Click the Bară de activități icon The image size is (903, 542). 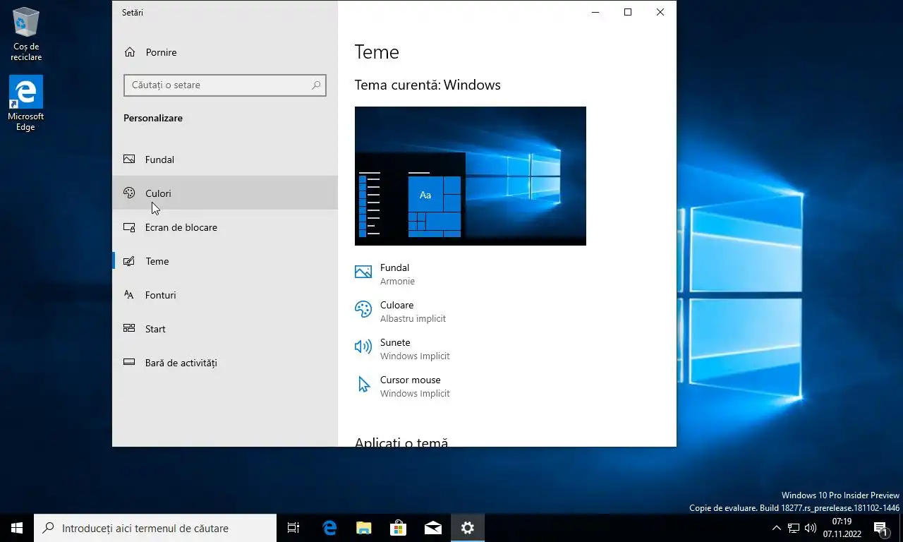tap(129, 362)
